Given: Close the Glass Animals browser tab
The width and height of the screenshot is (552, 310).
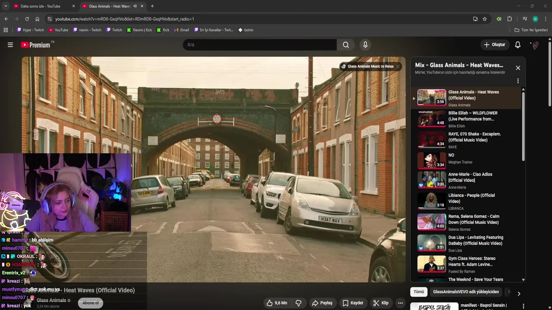Looking at the screenshot, I should coord(142,6).
